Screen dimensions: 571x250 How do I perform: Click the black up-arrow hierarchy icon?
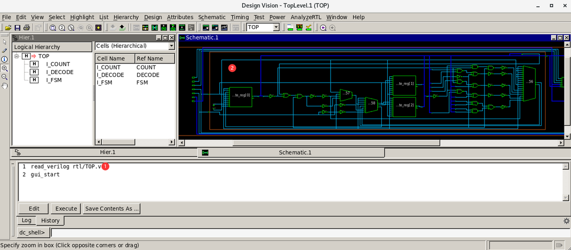pos(122,27)
